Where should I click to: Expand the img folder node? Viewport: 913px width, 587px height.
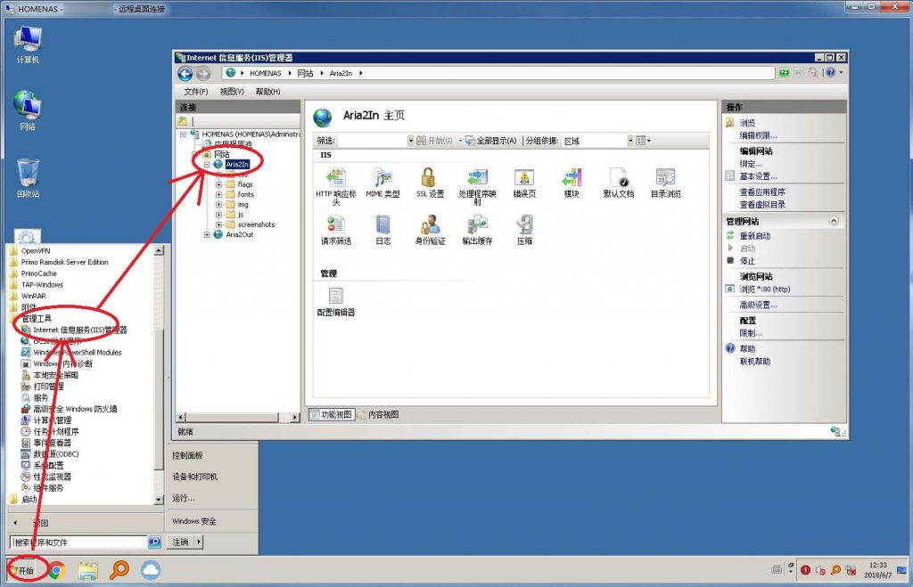click(x=219, y=205)
